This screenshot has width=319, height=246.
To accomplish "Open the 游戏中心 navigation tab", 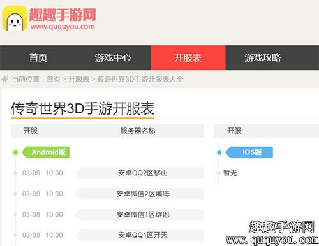I will tap(113, 57).
